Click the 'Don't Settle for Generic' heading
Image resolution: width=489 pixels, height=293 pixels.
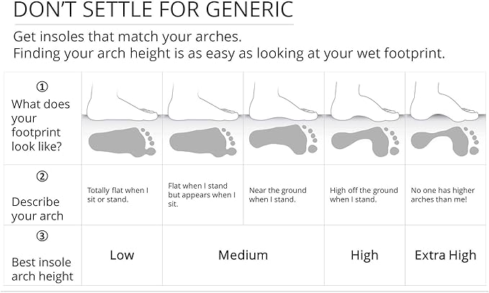click(x=153, y=10)
